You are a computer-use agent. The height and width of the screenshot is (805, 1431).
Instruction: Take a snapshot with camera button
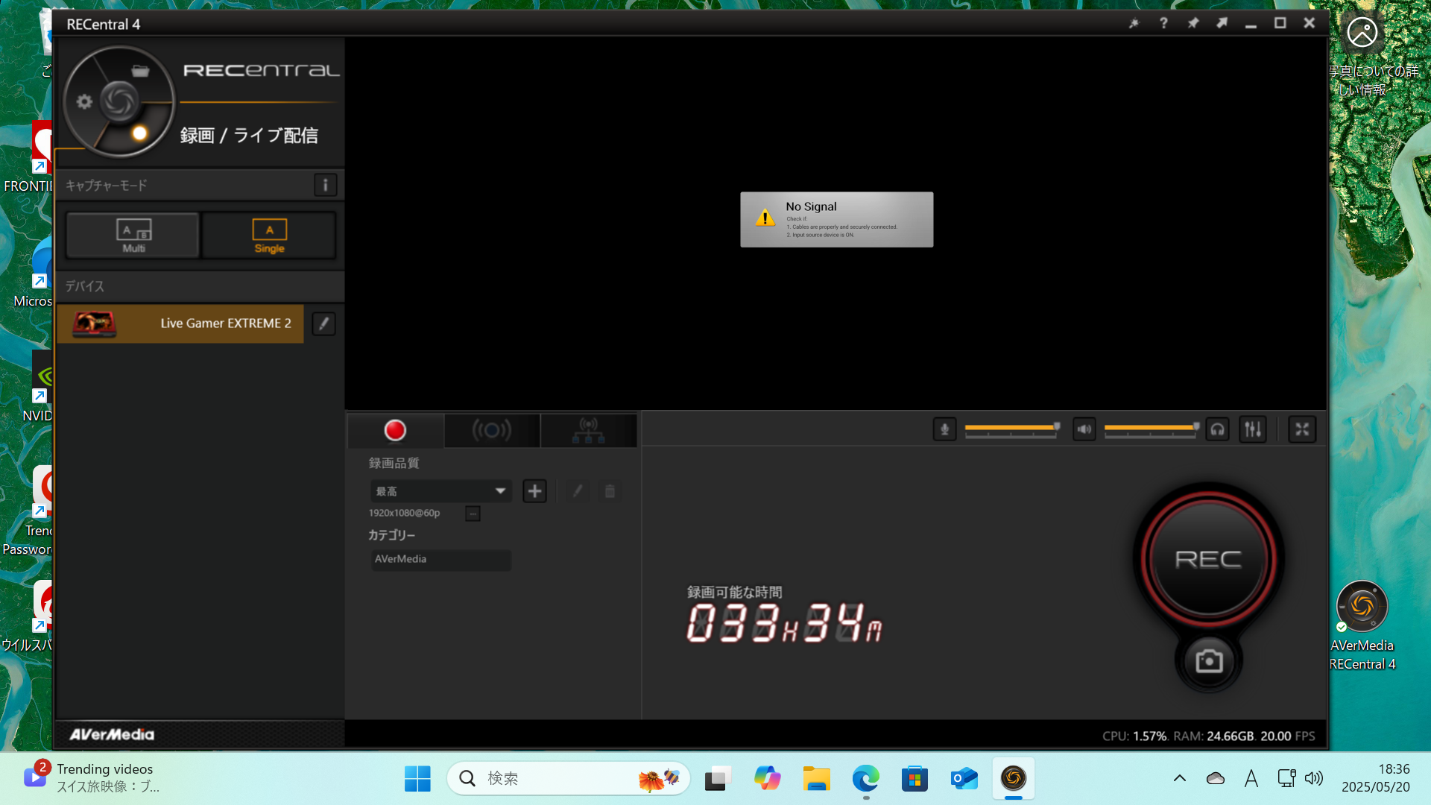coord(1208,661)
